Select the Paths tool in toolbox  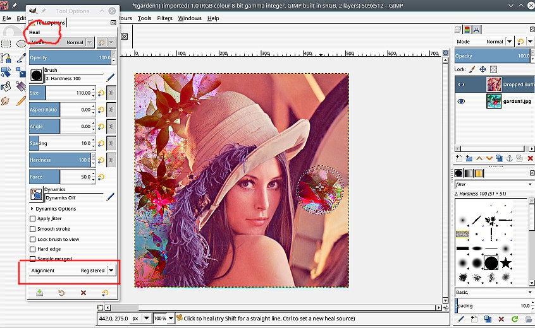pyautogui.click(x=6, y=58)
